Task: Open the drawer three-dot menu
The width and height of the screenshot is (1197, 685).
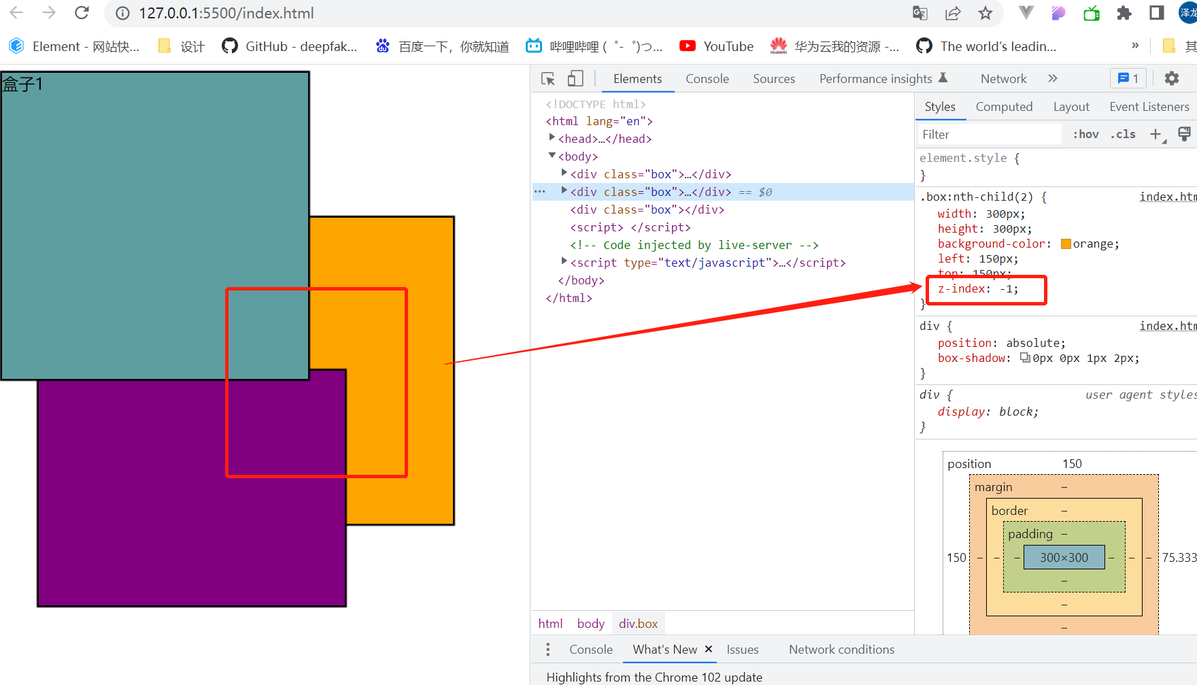Action: pos(547,650)
